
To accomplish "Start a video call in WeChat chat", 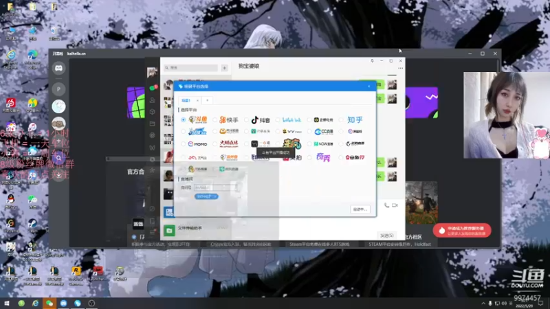I will coord(395,205).
